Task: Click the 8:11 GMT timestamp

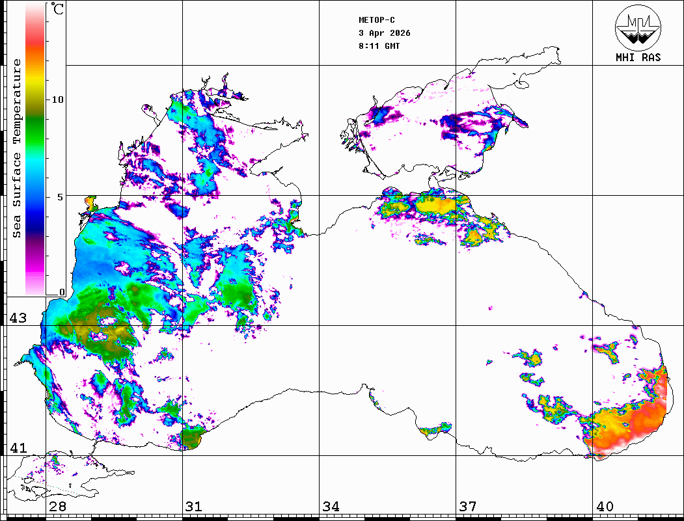Action: tap(379, 46)
